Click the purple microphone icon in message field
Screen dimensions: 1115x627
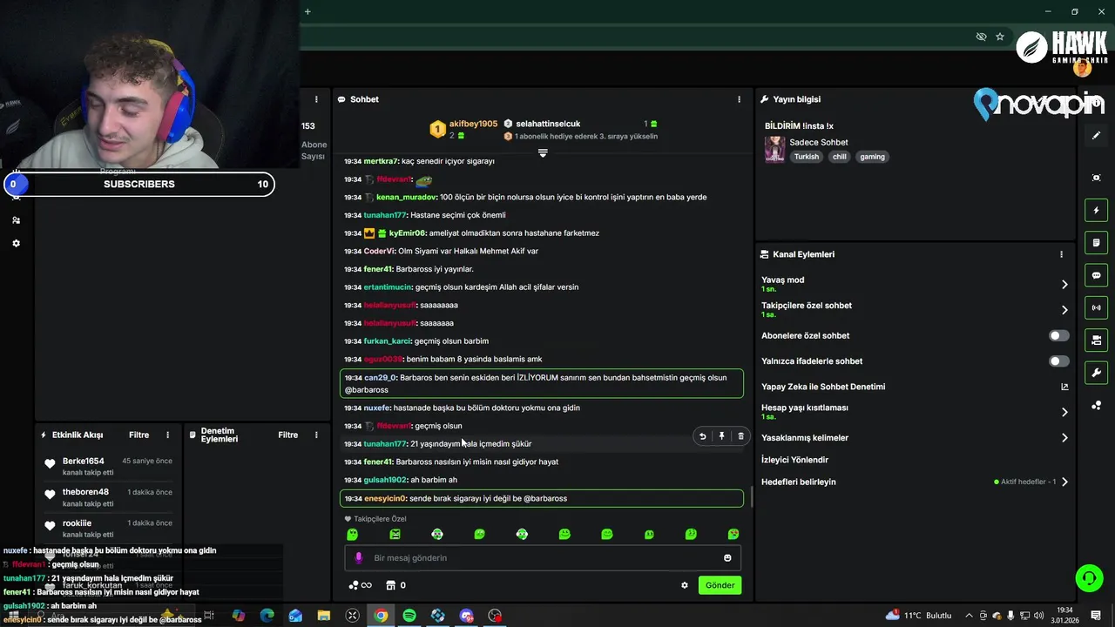(x=358, y=558)
